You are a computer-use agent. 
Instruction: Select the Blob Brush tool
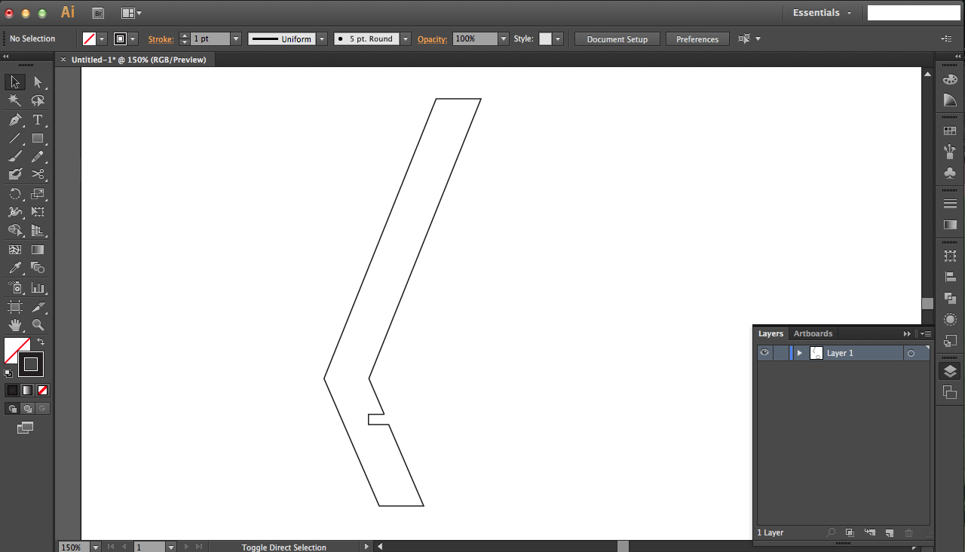15,174
